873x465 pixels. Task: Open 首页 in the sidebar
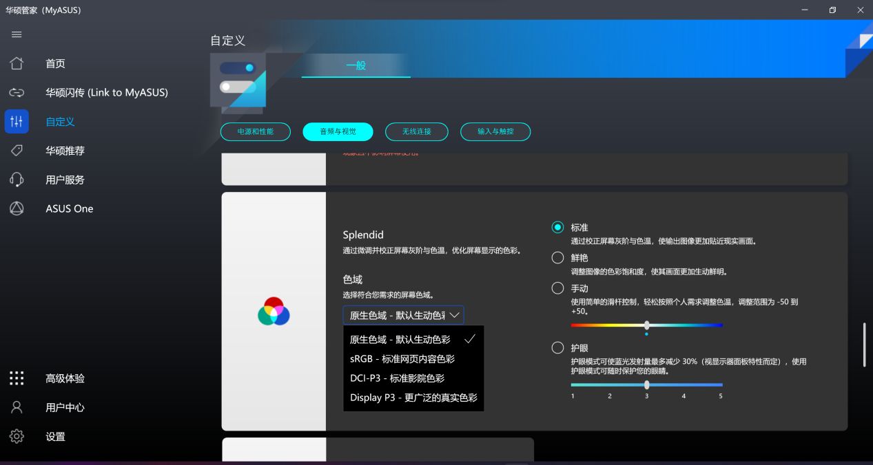[55, 63]
